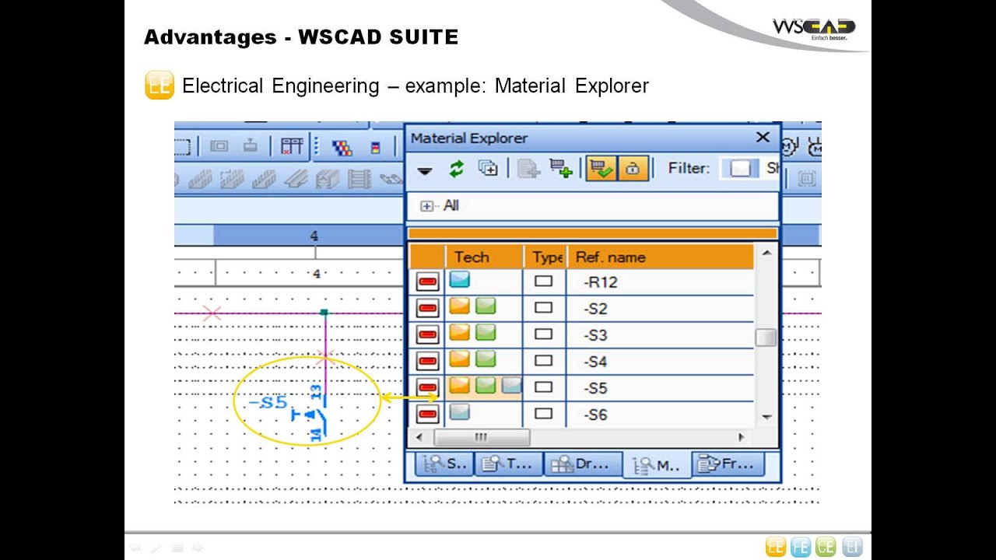Screen dimensions: 996x560
Task: Click the list's scroll-up arrow
Action: pyautogui.click(x=766, y=253)
